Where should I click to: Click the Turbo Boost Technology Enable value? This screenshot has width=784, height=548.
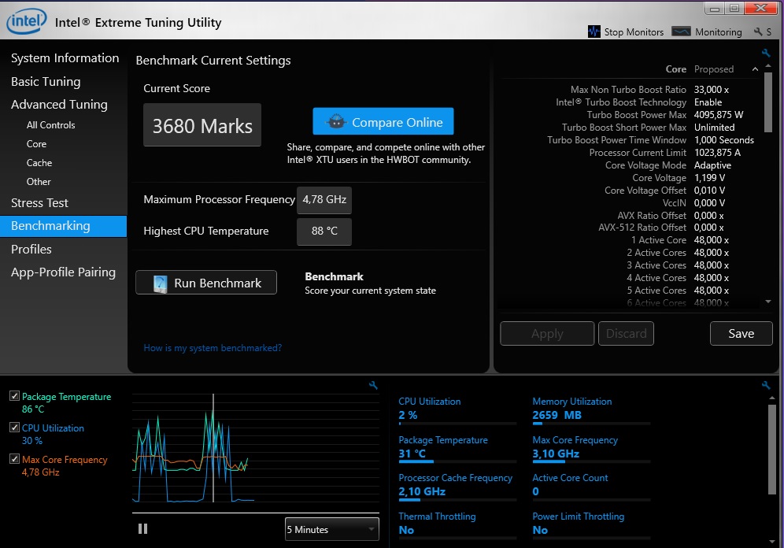[708, 102]
